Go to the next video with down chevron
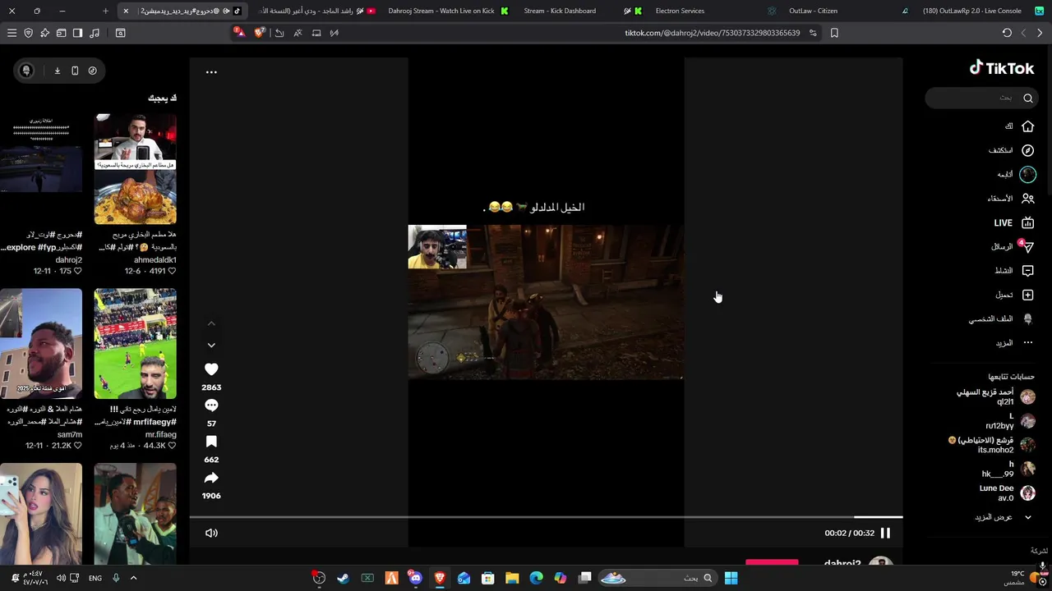This screenshot has height=591, width=1052. coord(211,346)
